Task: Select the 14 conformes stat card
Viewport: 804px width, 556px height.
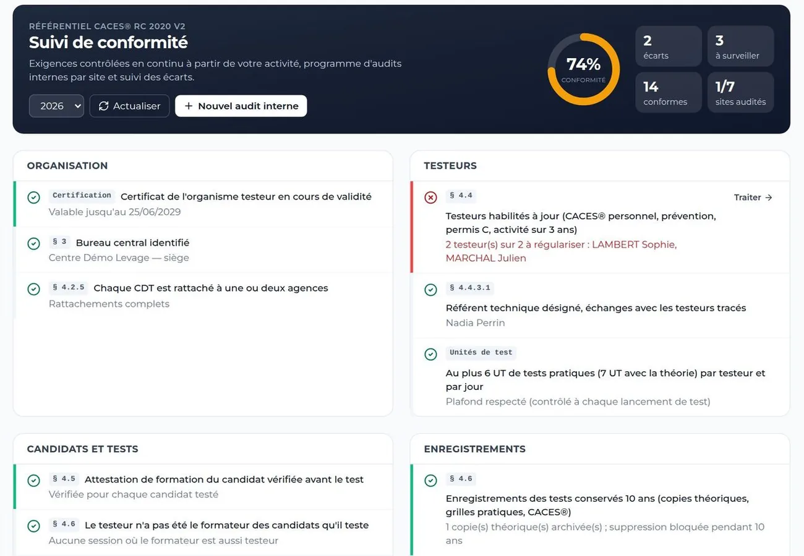Action: [x=669, y=93]
